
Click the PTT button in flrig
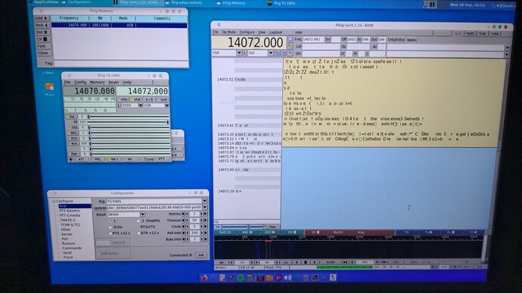[162, 159]
